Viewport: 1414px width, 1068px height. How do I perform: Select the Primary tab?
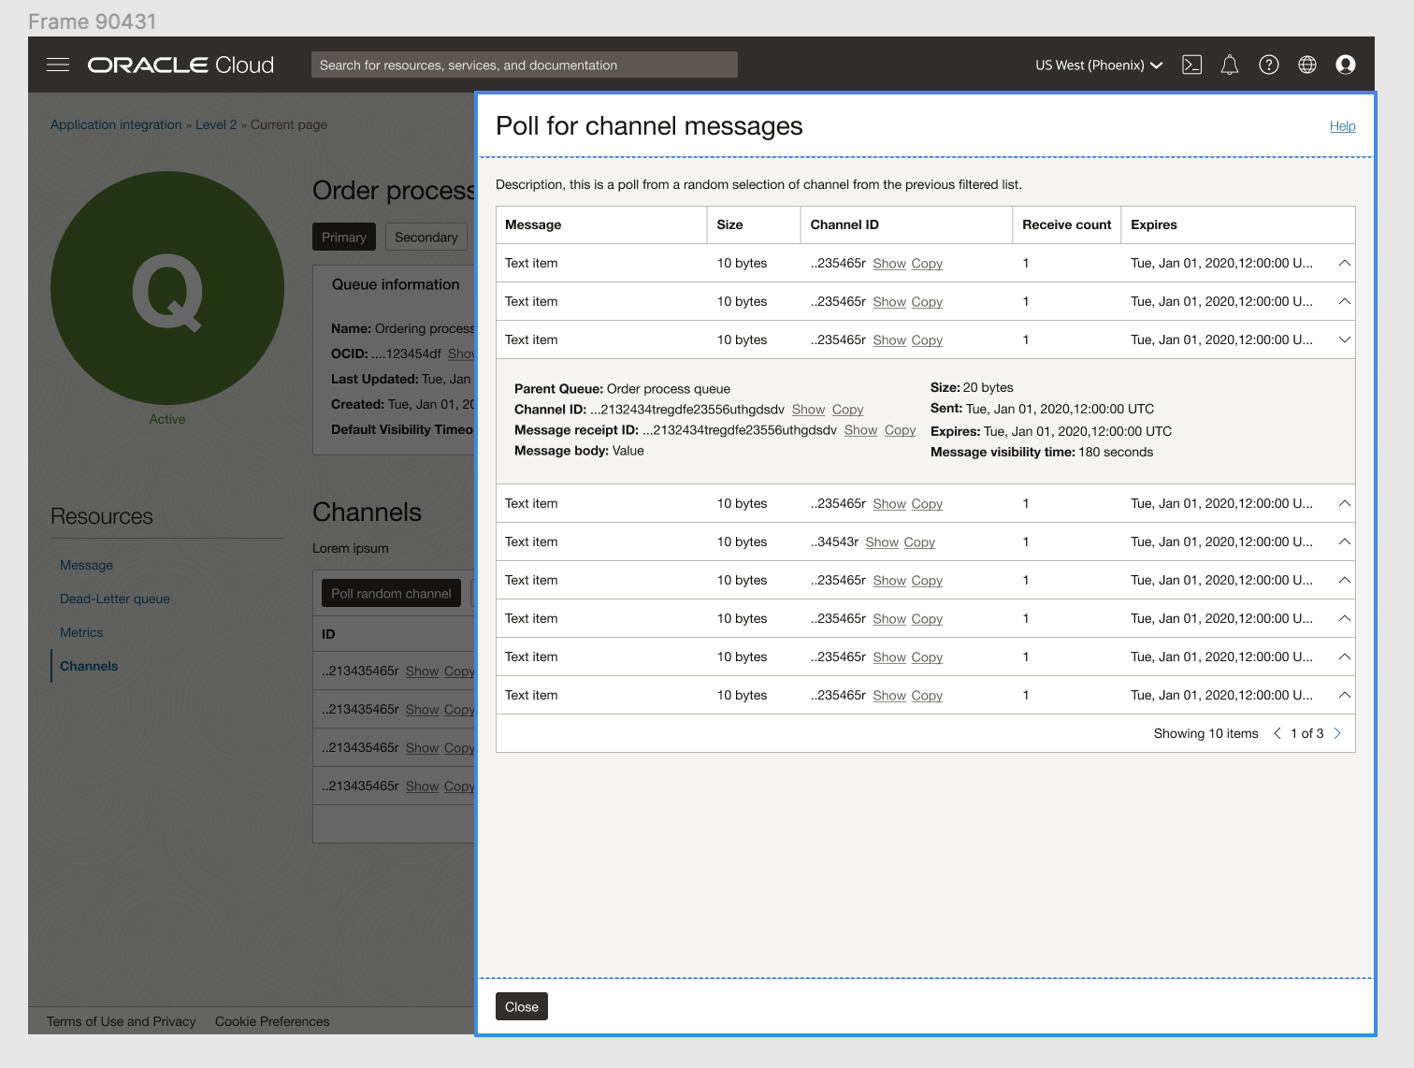(343, 237)
